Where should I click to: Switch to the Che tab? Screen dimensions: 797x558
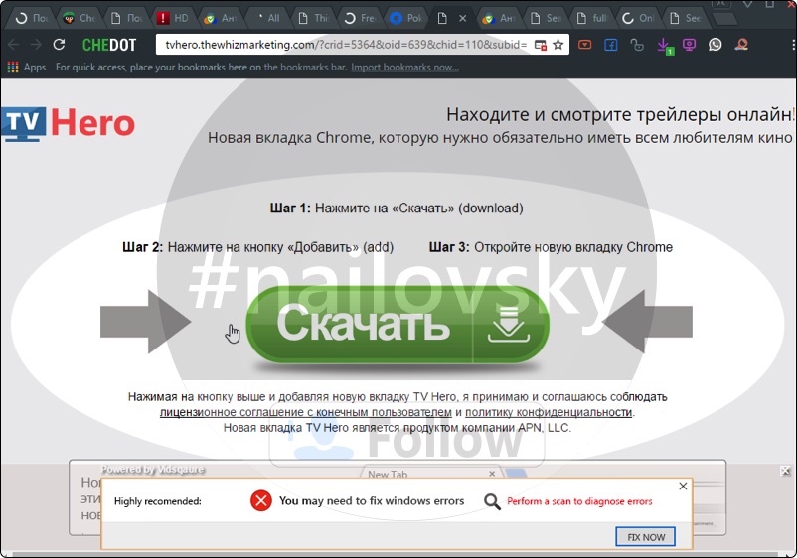(x=80, y=18)
